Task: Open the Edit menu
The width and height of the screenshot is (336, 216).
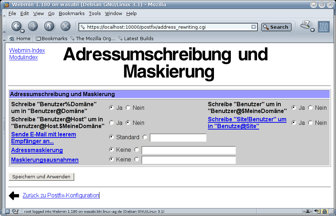Action: pos(24,14)
